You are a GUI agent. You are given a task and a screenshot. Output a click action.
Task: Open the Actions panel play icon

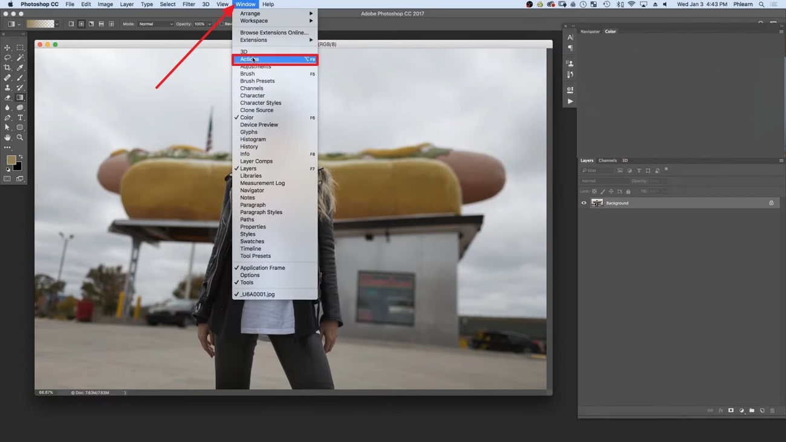570,102
